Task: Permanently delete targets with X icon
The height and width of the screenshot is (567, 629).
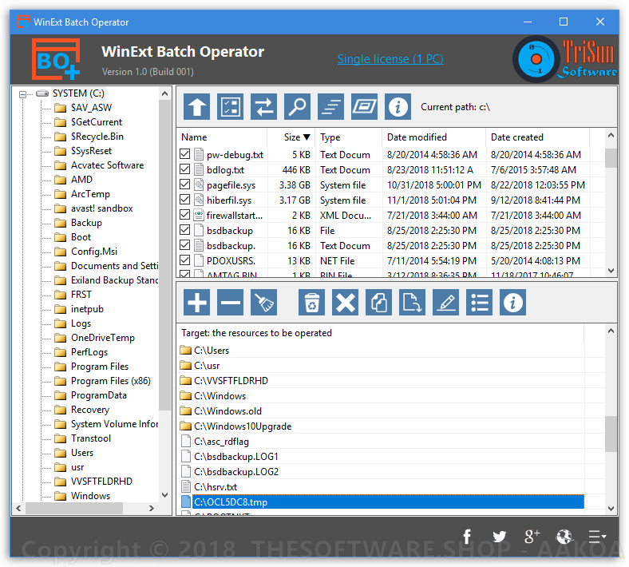Action: coord(346,302)
